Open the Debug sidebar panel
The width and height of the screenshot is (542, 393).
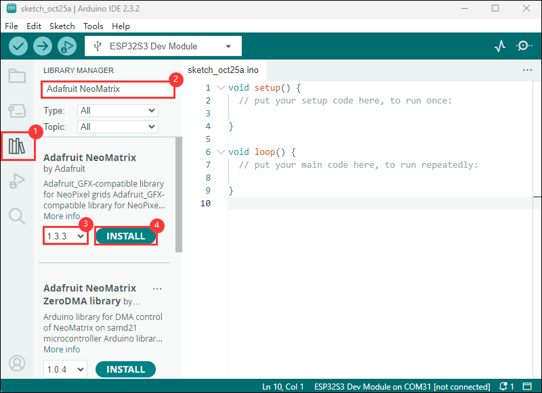click(x=17, y=181)
